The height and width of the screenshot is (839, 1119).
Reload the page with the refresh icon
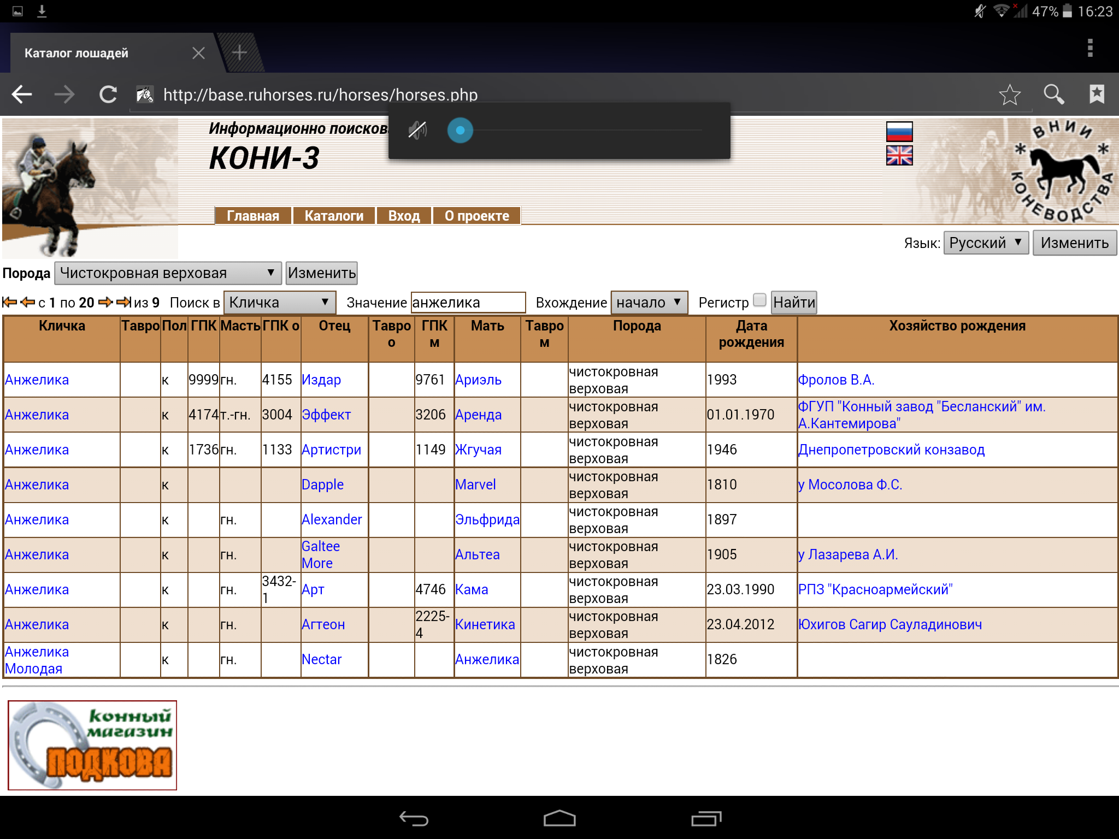pos(108,94)
